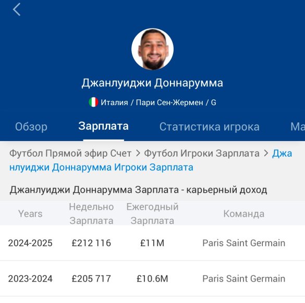This screenshot has width=305, height=303.
Task: Open Paris Saint Germain in 2024-2025 row
Action: coord(243,243)
